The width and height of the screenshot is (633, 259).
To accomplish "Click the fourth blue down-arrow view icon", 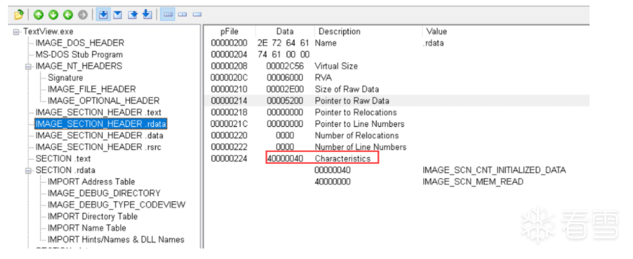I will tap(147, 15).
